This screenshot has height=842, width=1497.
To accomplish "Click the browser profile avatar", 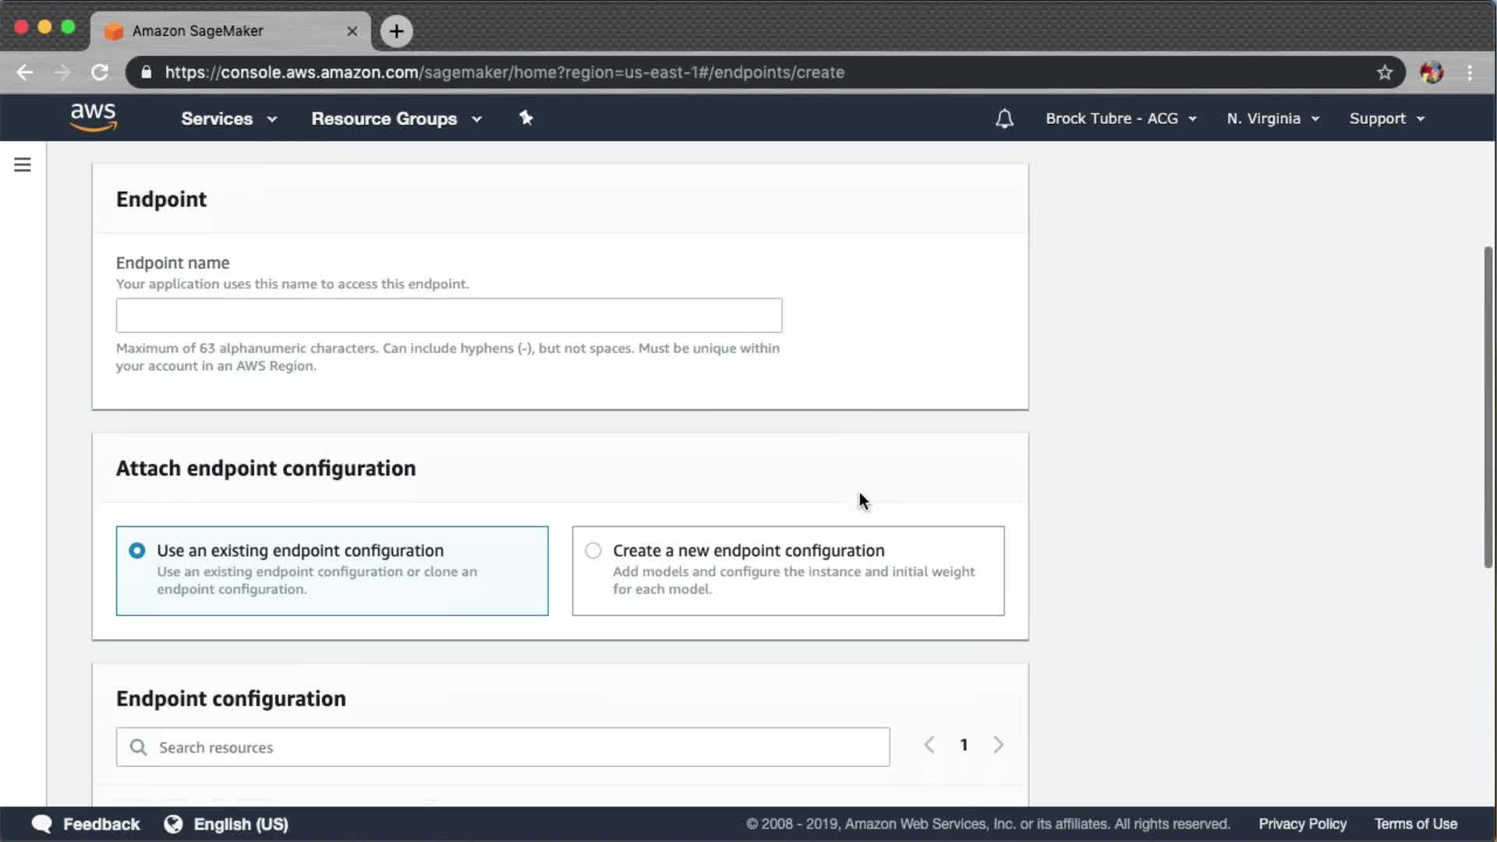I will [x=1431, y=73].
